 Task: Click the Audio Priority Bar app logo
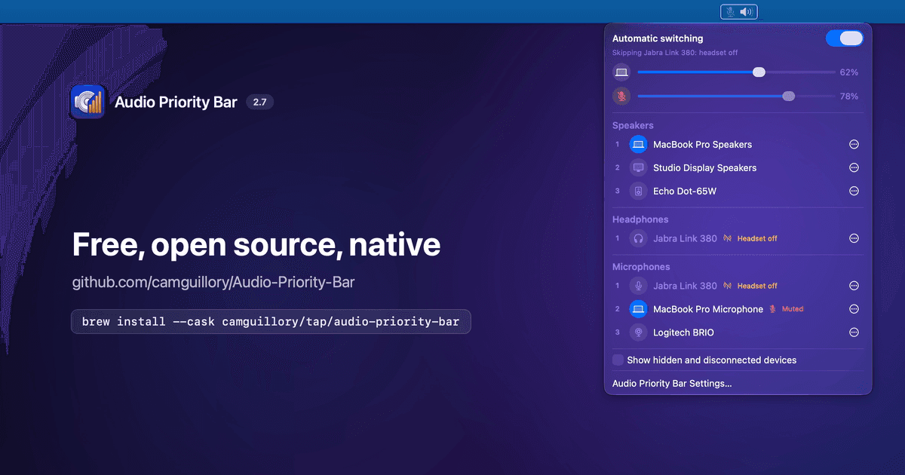87,102
